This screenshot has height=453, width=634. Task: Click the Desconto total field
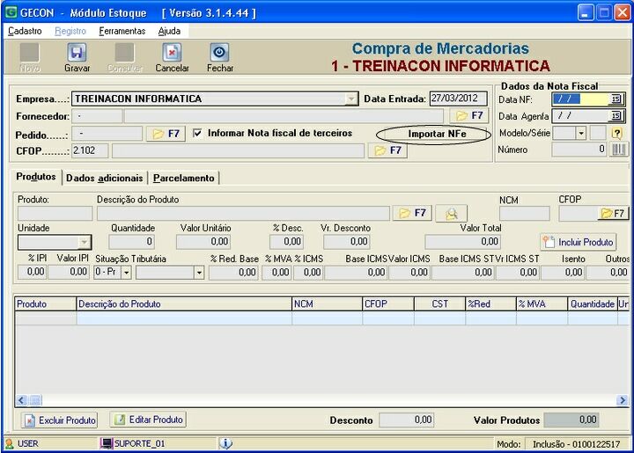tap(406, 420)
